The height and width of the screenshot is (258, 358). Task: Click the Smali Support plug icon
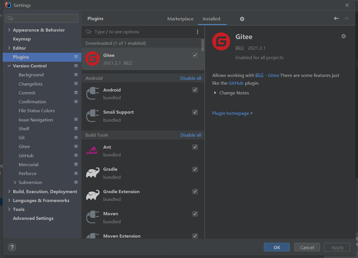tap(93, 116)
